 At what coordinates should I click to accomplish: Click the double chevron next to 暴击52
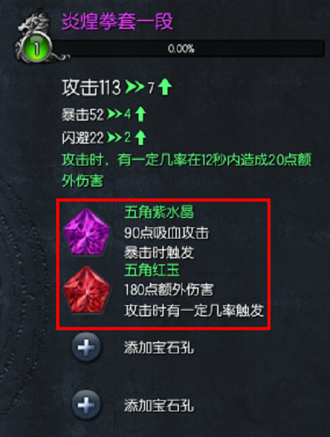click(114, 115)
